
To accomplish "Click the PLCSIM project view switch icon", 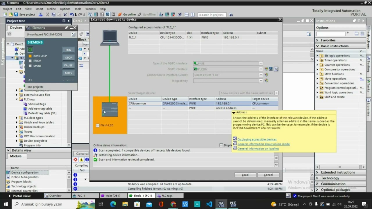I will coord(74,35).
